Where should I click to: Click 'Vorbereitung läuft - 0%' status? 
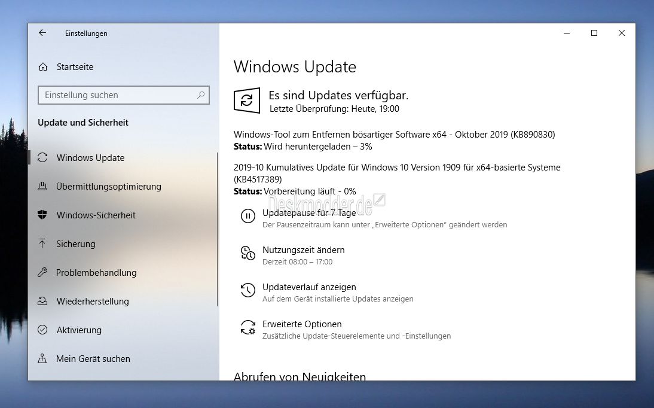tap(310, 191)
